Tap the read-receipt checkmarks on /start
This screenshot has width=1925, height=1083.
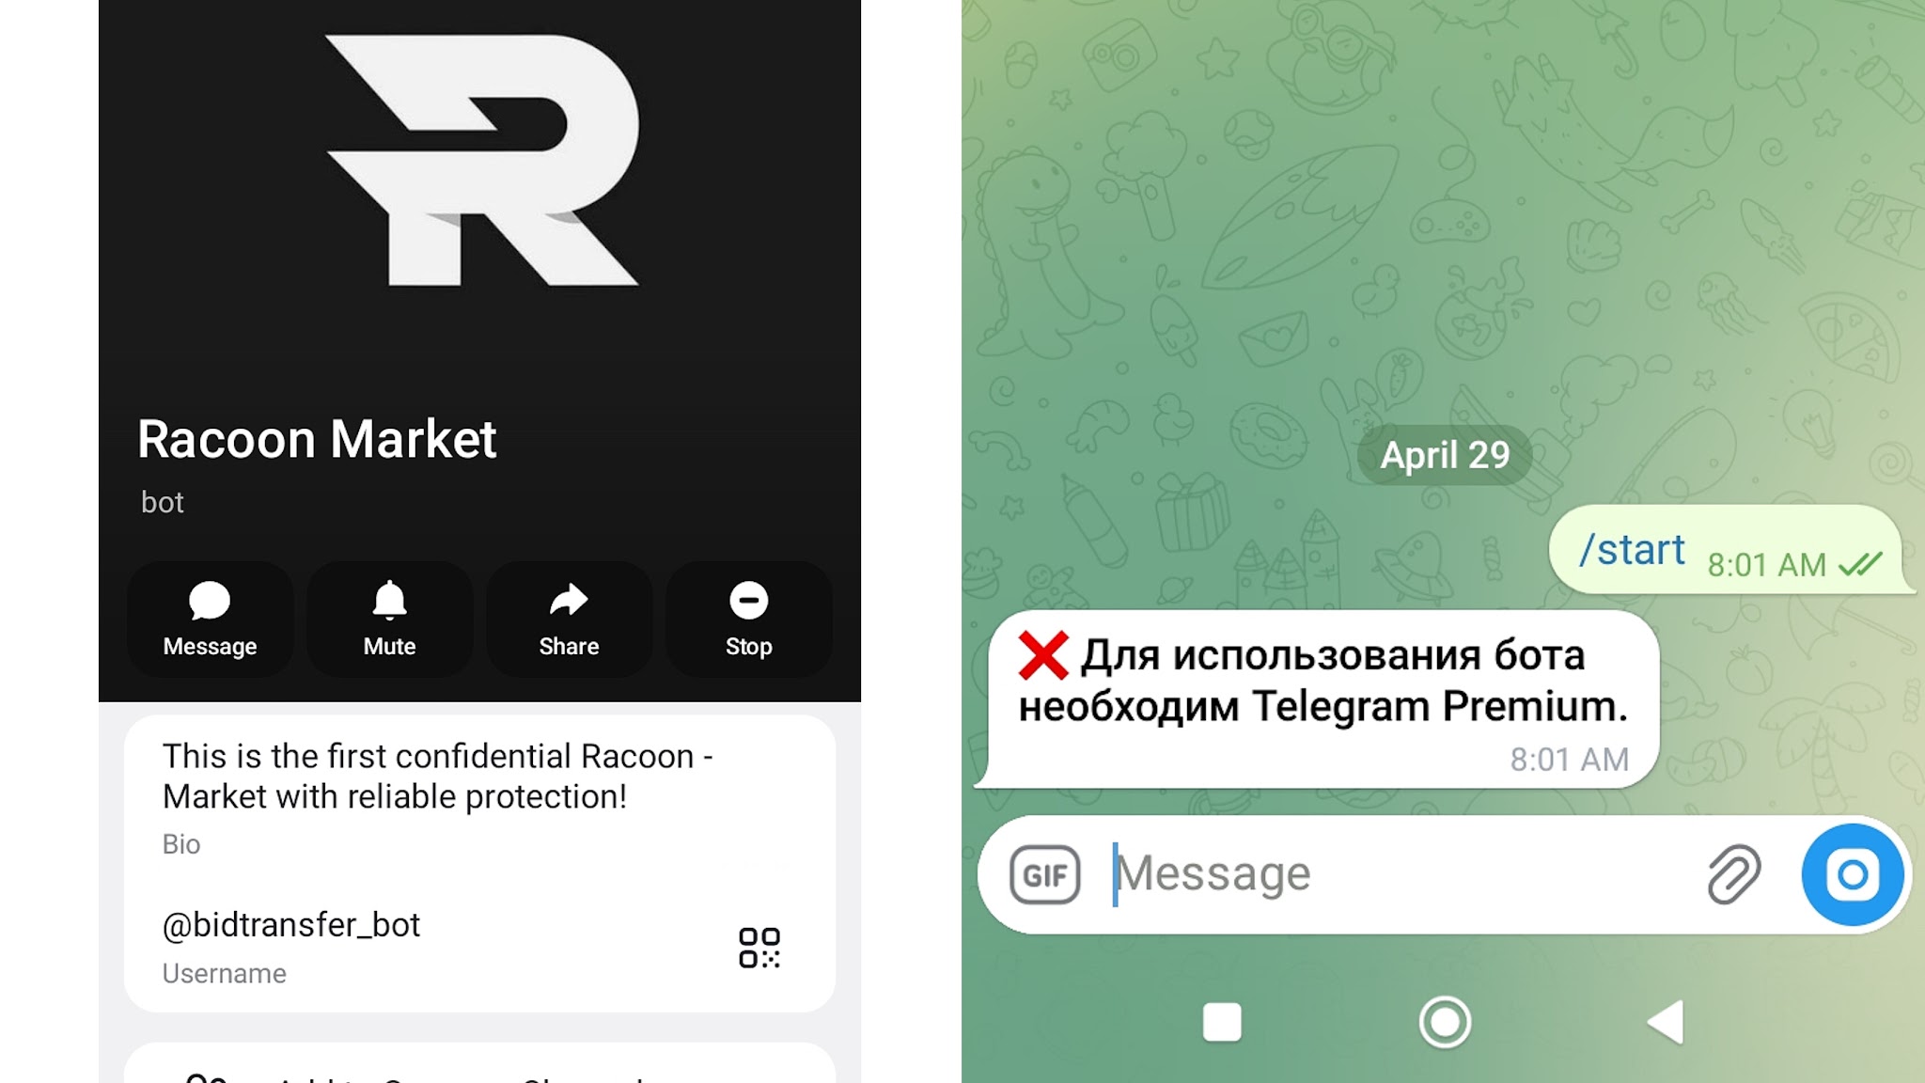1860,564
